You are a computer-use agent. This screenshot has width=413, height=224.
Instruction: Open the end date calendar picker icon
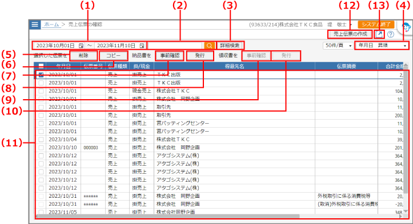[x=142, y=46]
